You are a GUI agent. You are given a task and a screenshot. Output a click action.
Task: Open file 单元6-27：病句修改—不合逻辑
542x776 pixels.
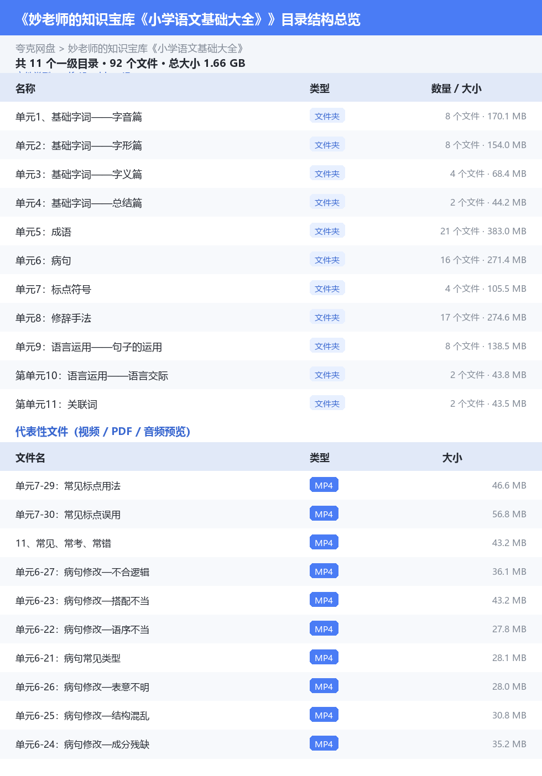82,572
